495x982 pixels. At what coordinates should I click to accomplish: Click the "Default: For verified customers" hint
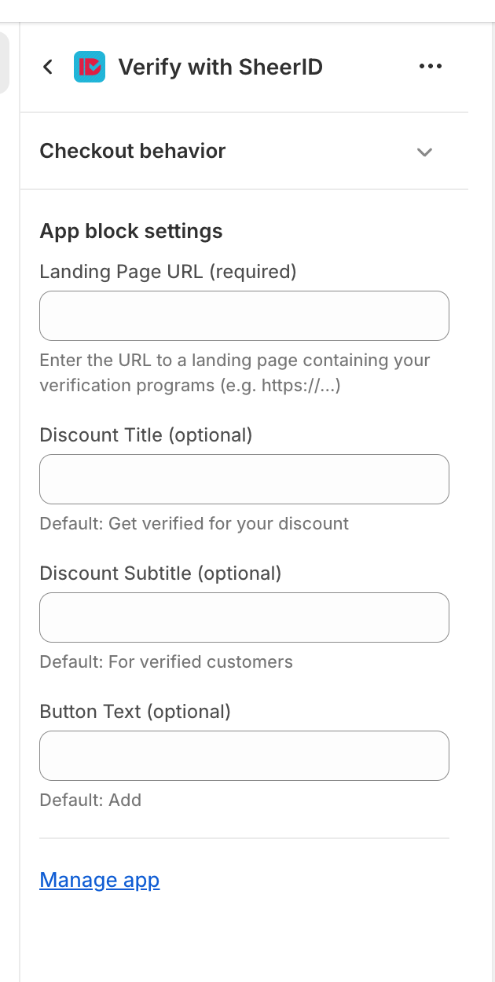click(x=166, y=661)
